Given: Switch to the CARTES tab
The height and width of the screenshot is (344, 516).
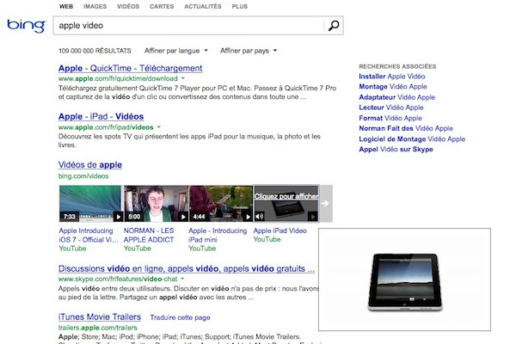Looking at the screenshot, I should click(162, 6).
